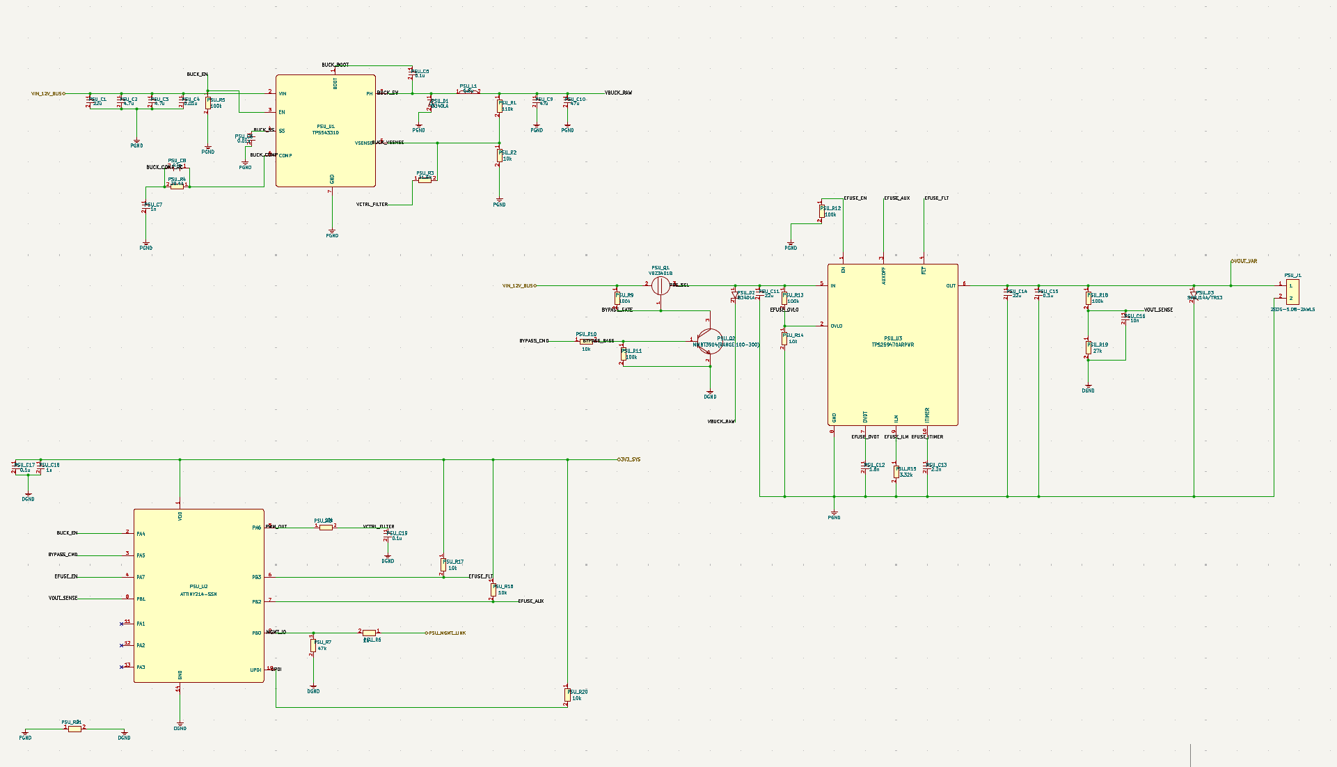
Task: Click capacitor PSU_C5 0.1u bootstrap
Action: [411, 73]
